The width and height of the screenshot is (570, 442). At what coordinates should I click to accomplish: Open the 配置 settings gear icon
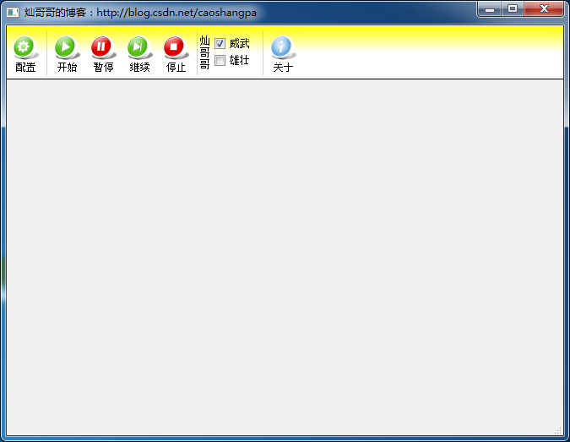[24, 47]
